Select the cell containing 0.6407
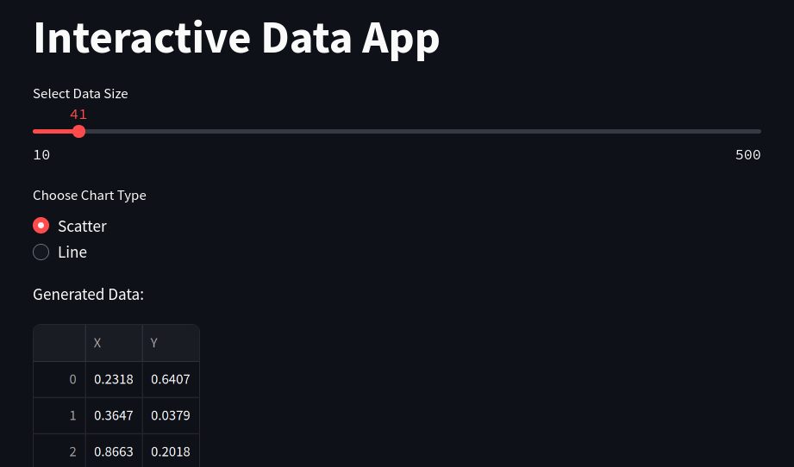 click(171, 379)
